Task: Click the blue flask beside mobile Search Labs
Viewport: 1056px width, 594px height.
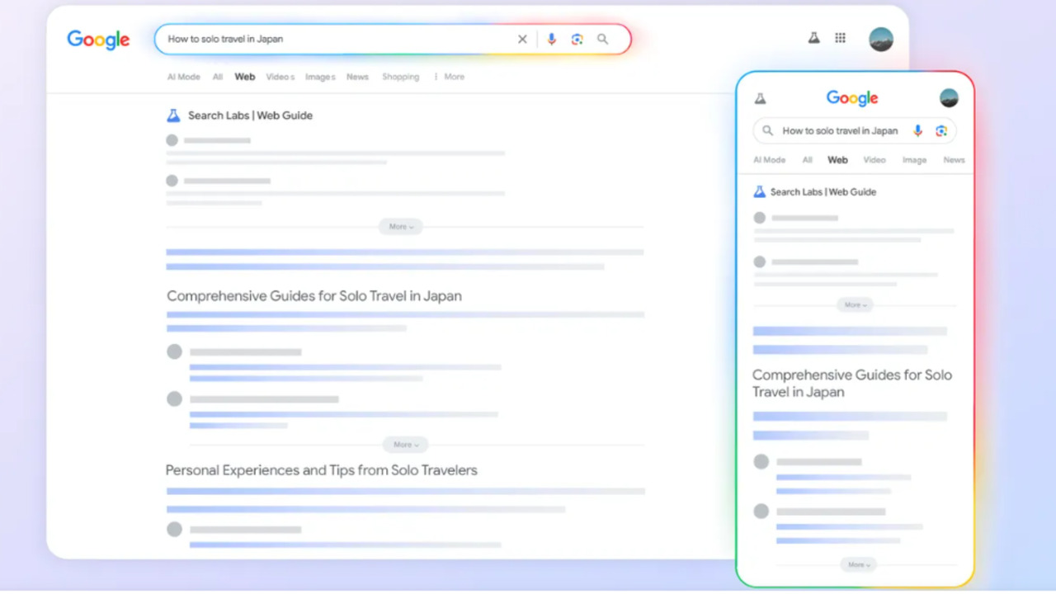Action: point(760,191)
